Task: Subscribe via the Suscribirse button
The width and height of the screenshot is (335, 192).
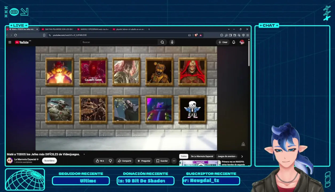Action: pyautogui.click(x=49, y=161)
